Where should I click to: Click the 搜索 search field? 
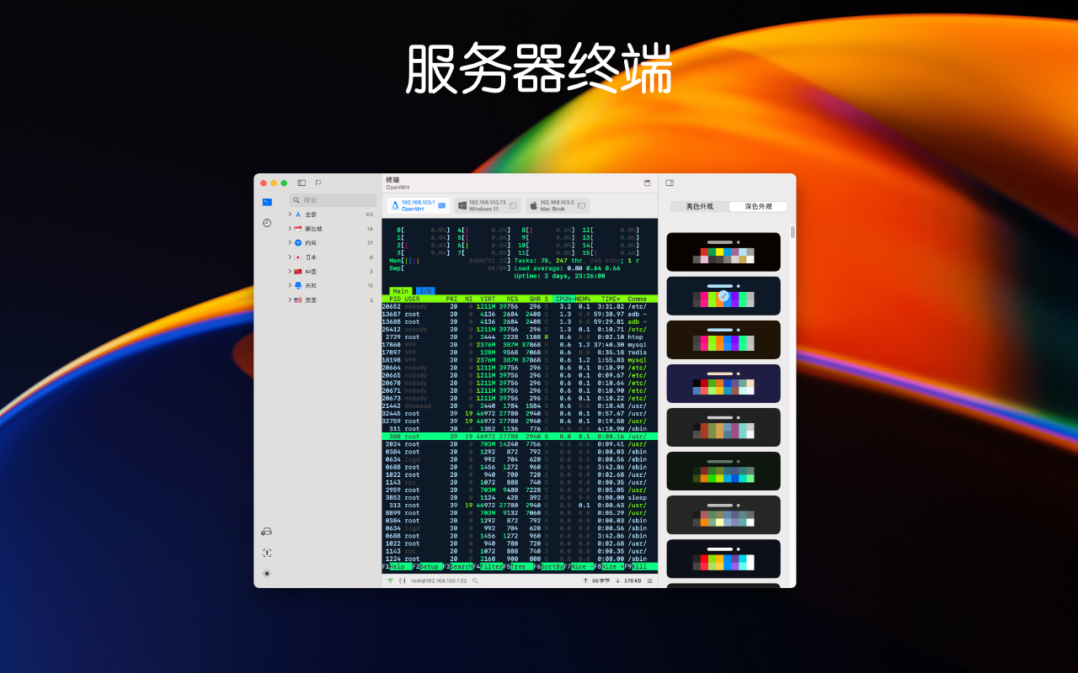pos(334,200)
